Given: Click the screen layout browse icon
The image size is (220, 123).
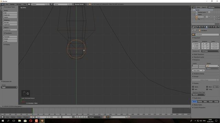Looking at the screenshot, I should (x=30, y=4).
